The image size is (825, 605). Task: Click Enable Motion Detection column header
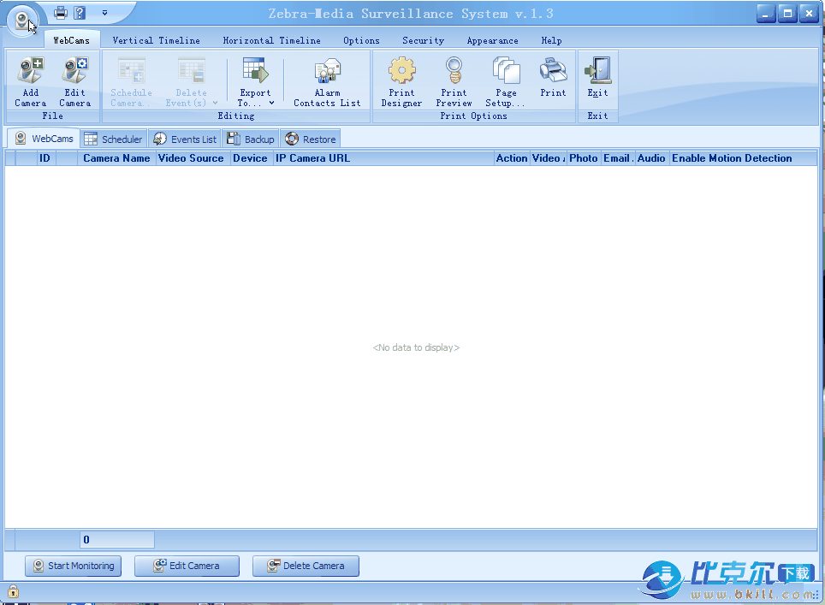click(743, 157)
